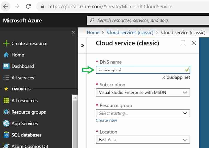This screenshot has height=148, width=209.
Task: Click the Subscription field label
Action: (112, 85)
